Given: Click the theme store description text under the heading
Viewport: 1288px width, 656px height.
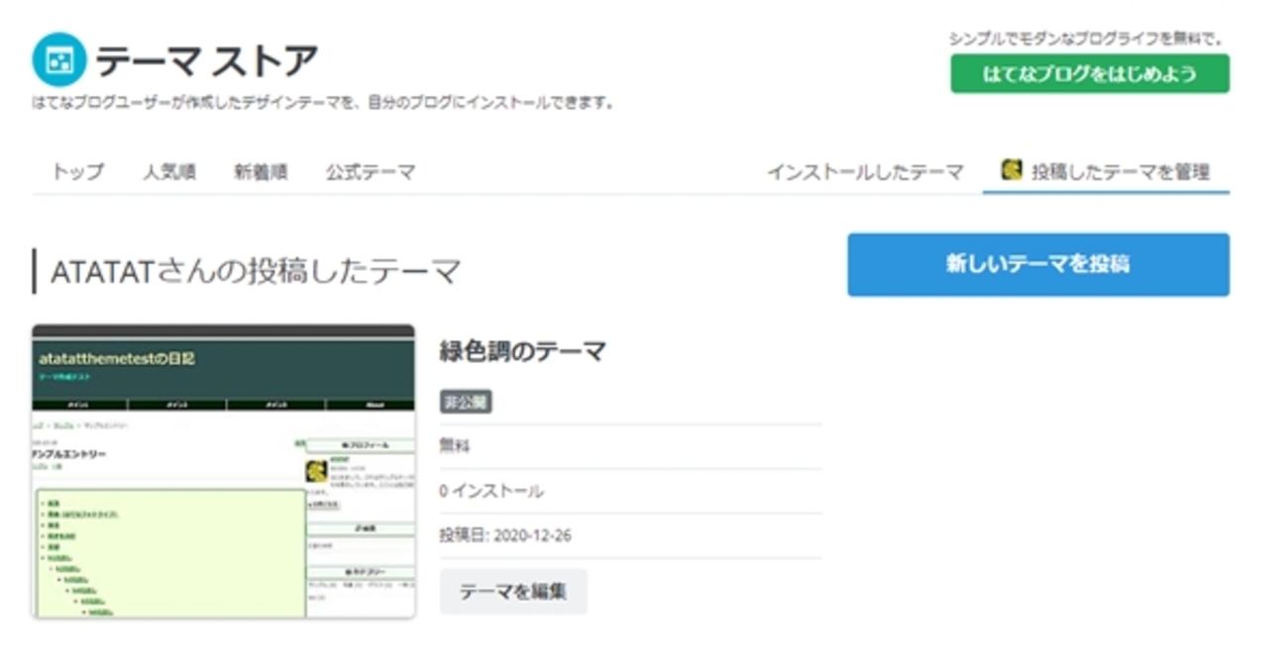Looking at the screenshot, I should tap(323, 102).
